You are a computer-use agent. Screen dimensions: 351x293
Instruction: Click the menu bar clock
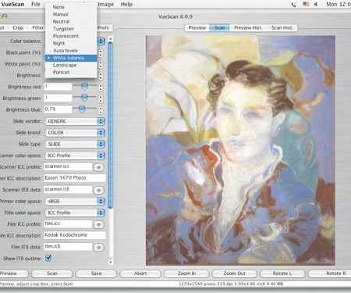[339, 4]
